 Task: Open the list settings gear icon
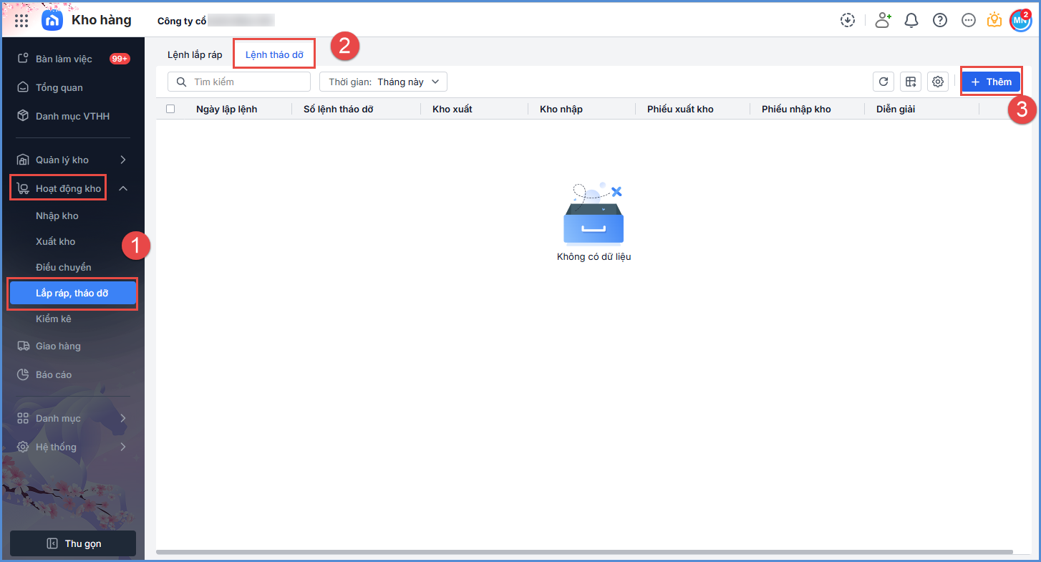click(938, 82)
